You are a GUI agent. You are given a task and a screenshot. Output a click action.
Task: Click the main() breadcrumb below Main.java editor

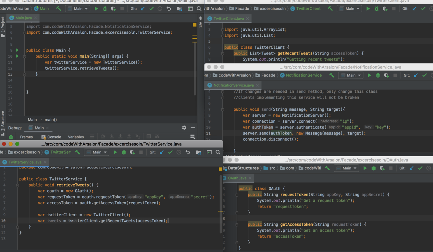(51, 120)
